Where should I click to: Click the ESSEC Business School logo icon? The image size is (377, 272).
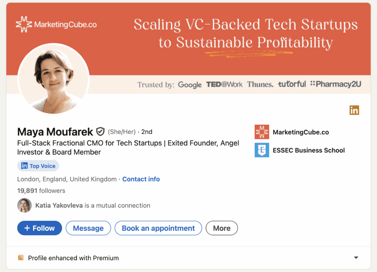[262, 150]
